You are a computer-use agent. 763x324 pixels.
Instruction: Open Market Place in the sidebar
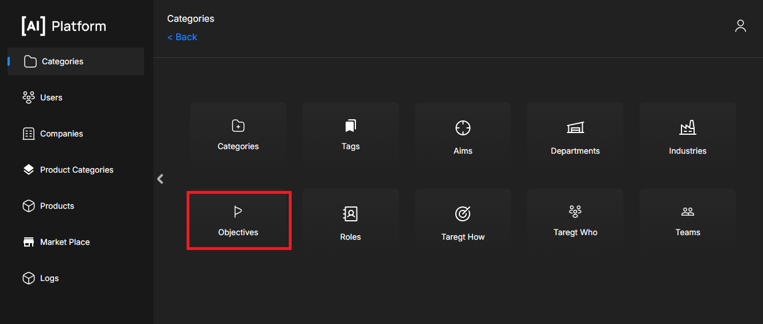click(x=64, y=242)
